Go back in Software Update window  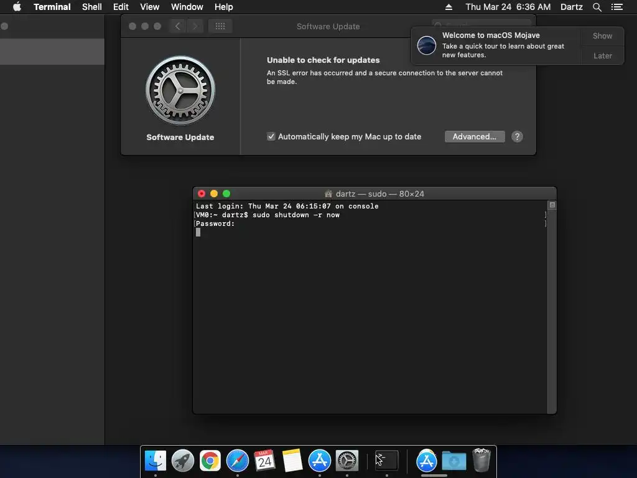coord(177,26)
